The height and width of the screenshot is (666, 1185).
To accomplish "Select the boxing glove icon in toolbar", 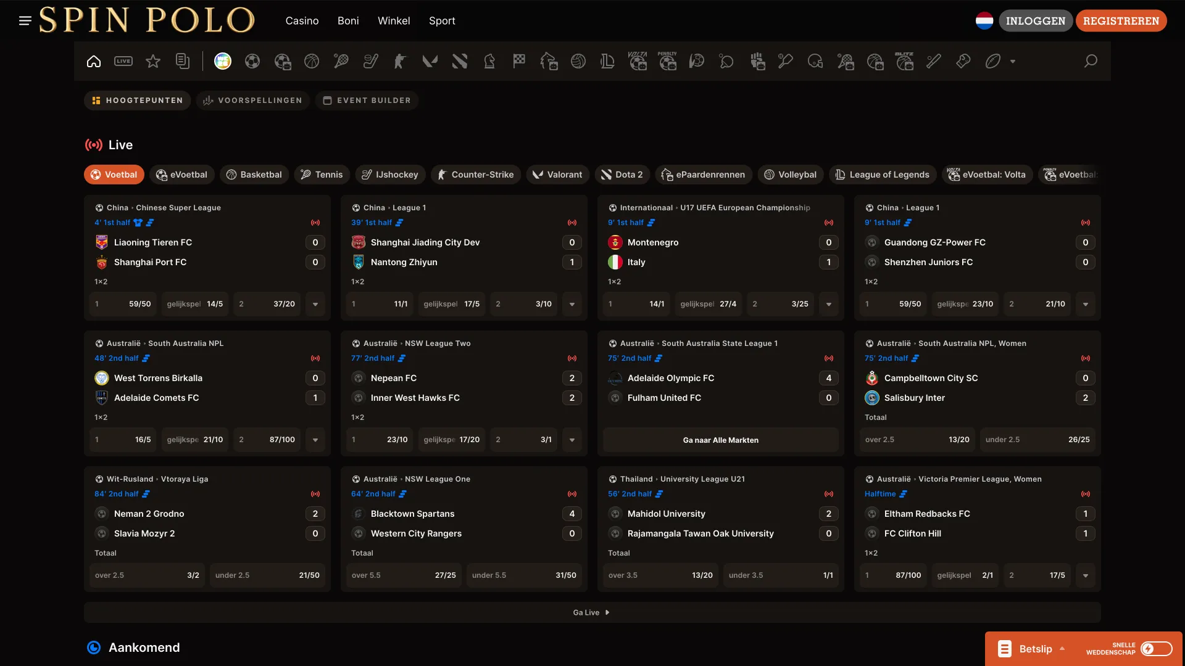I will (x=963, y=61).
